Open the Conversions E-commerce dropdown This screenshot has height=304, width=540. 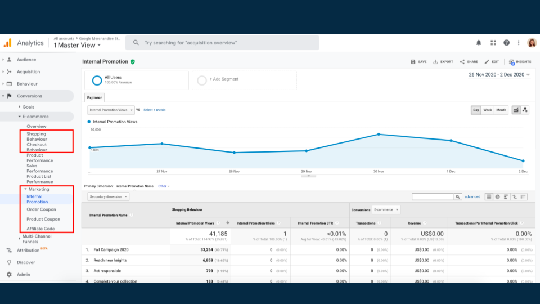386,209
